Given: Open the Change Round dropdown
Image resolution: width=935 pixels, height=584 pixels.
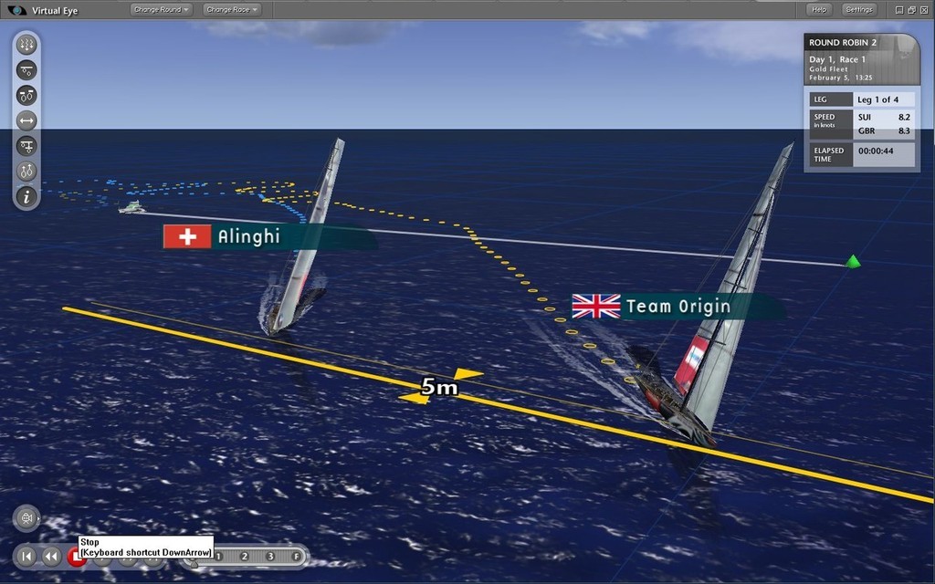Looking at the screenshot, I should tap(161, 9).
